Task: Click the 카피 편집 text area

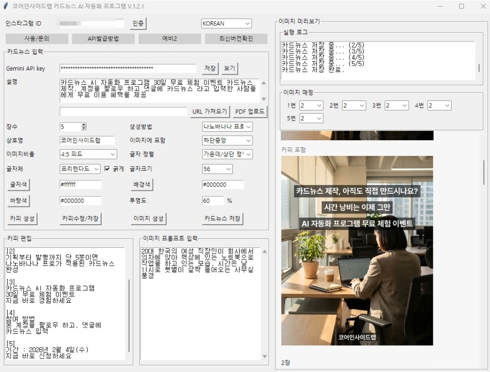Action: click(x=65, y=303)
